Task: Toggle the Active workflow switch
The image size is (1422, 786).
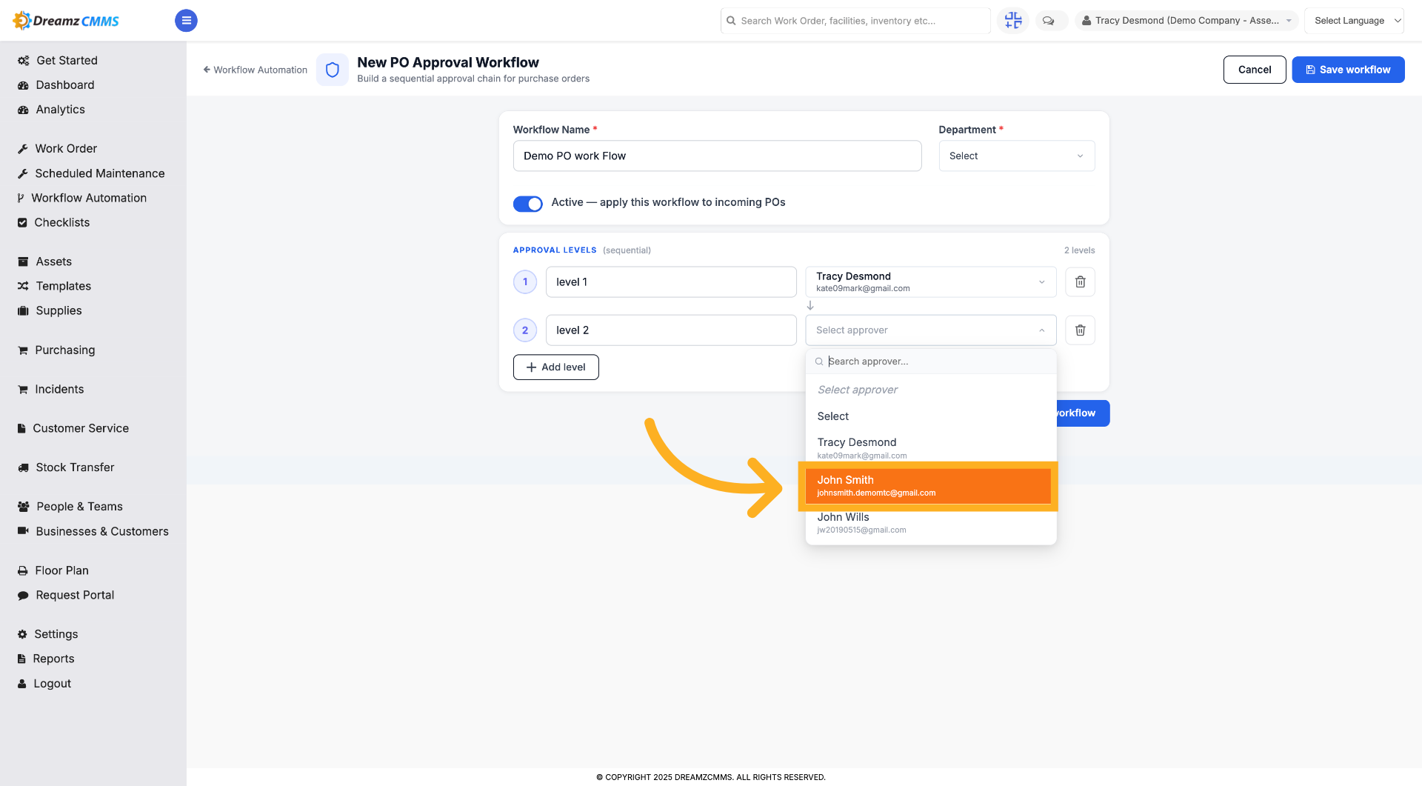Action: (x=527, y=204)
